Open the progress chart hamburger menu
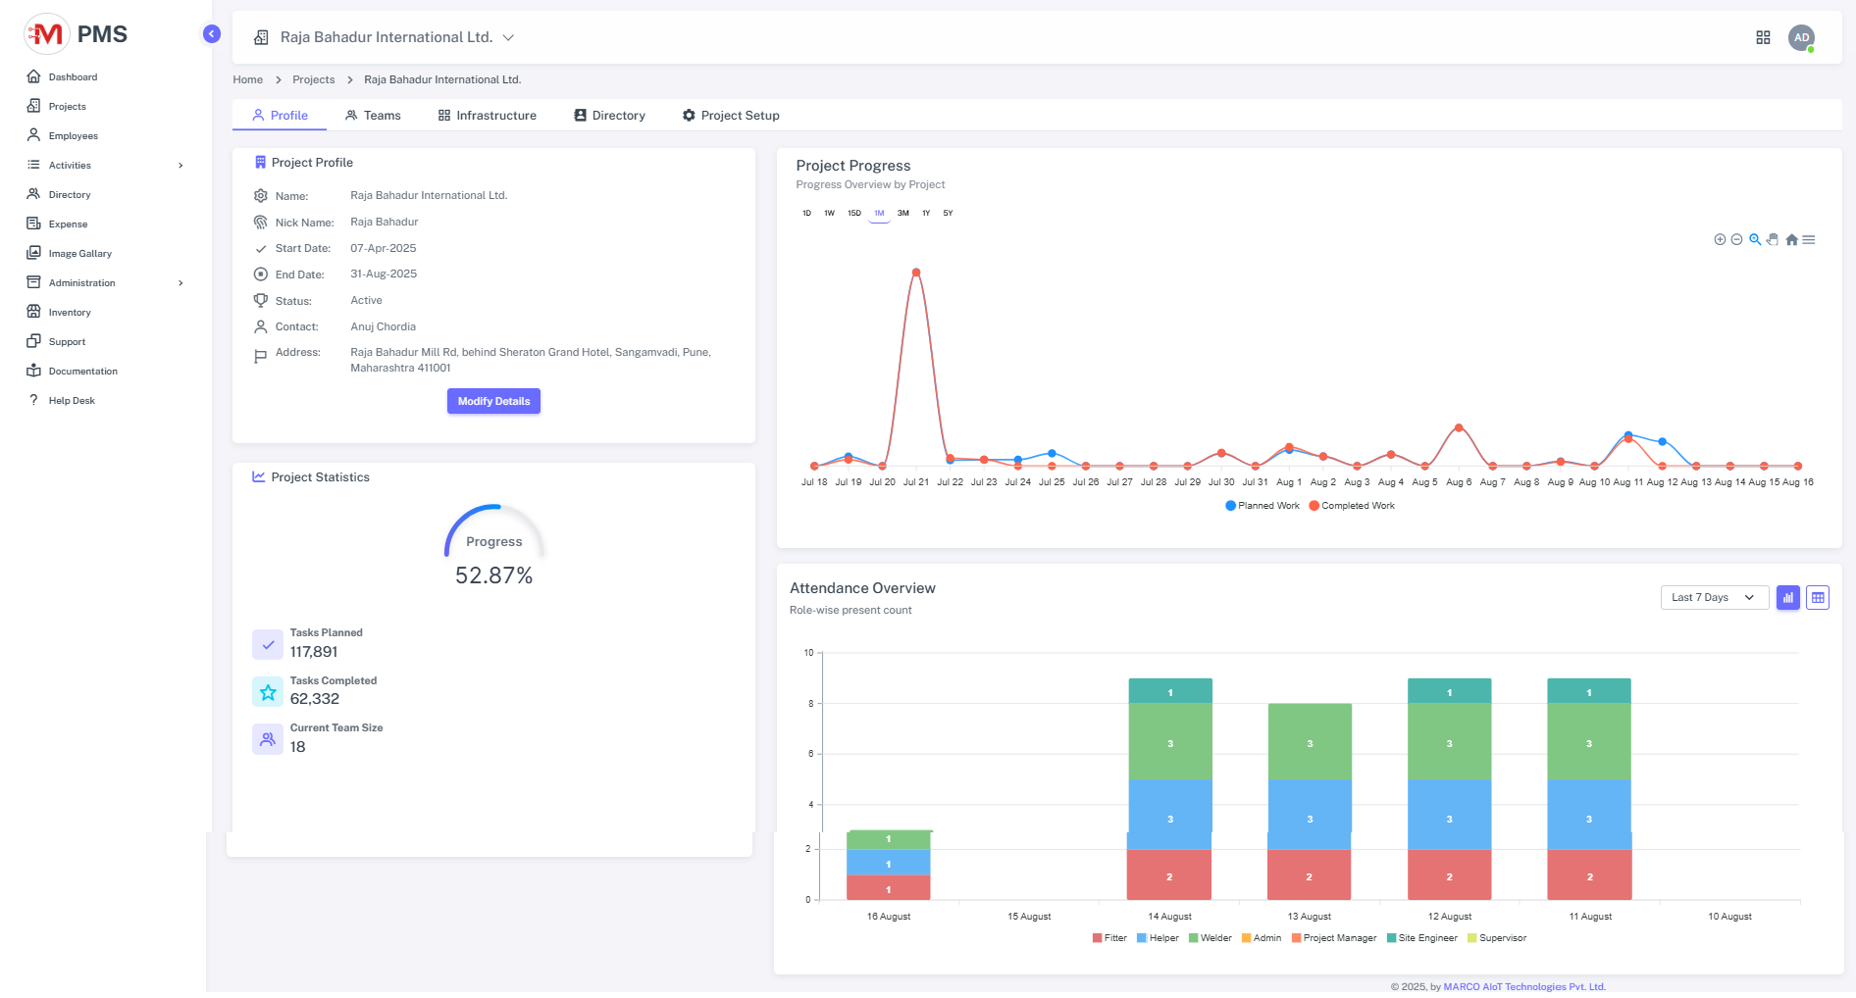 pyautogui.click(x=1809, y=240)
